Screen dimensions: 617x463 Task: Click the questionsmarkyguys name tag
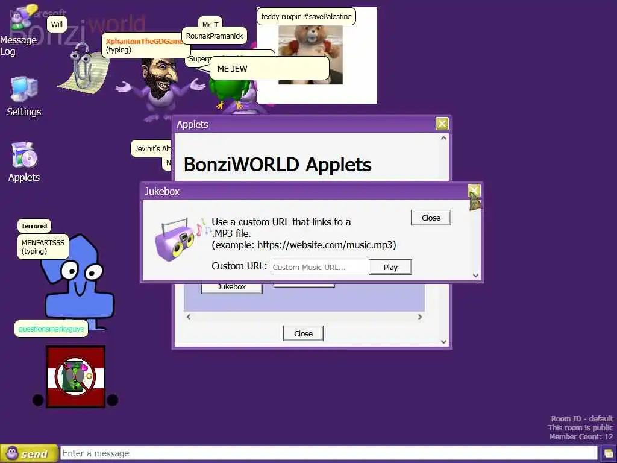pos(51,329)
